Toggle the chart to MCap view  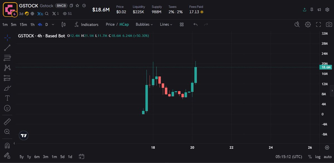pyautogui.click(x=124, y=24)
